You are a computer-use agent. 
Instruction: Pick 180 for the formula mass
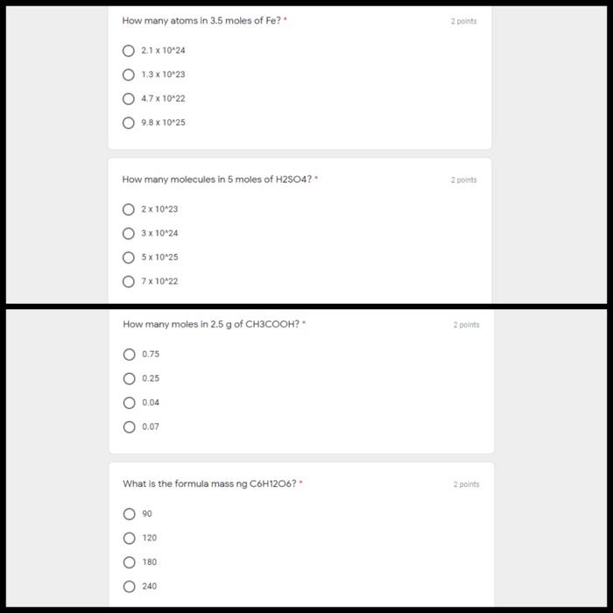[129, 562]
